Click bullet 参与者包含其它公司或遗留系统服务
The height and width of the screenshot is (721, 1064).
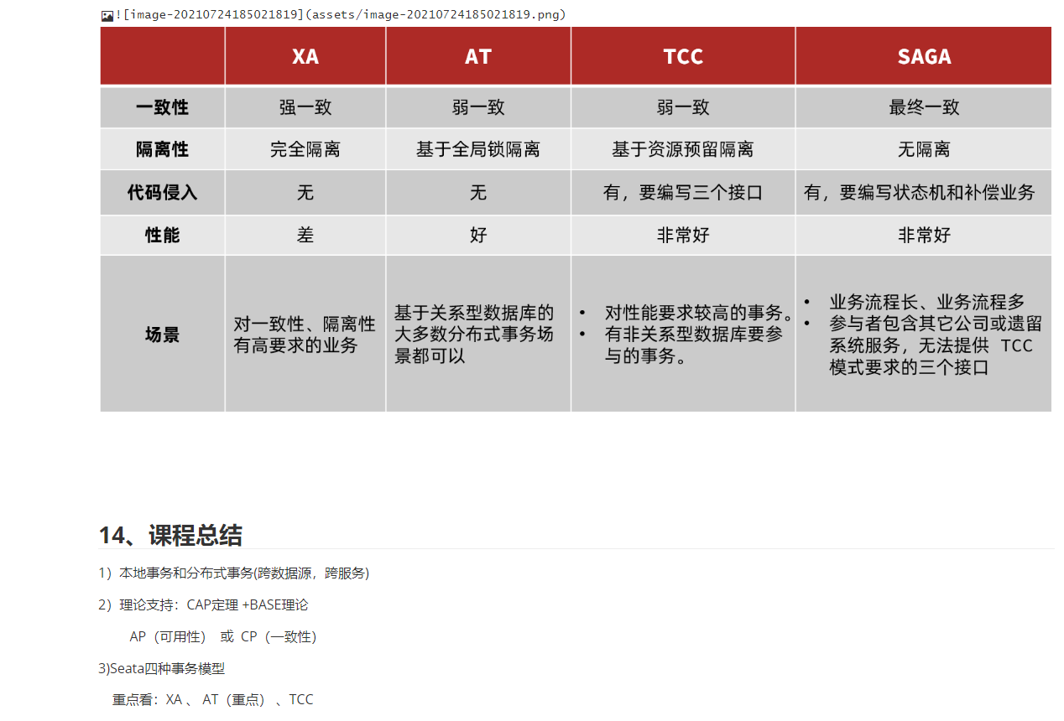click(922, 345)
